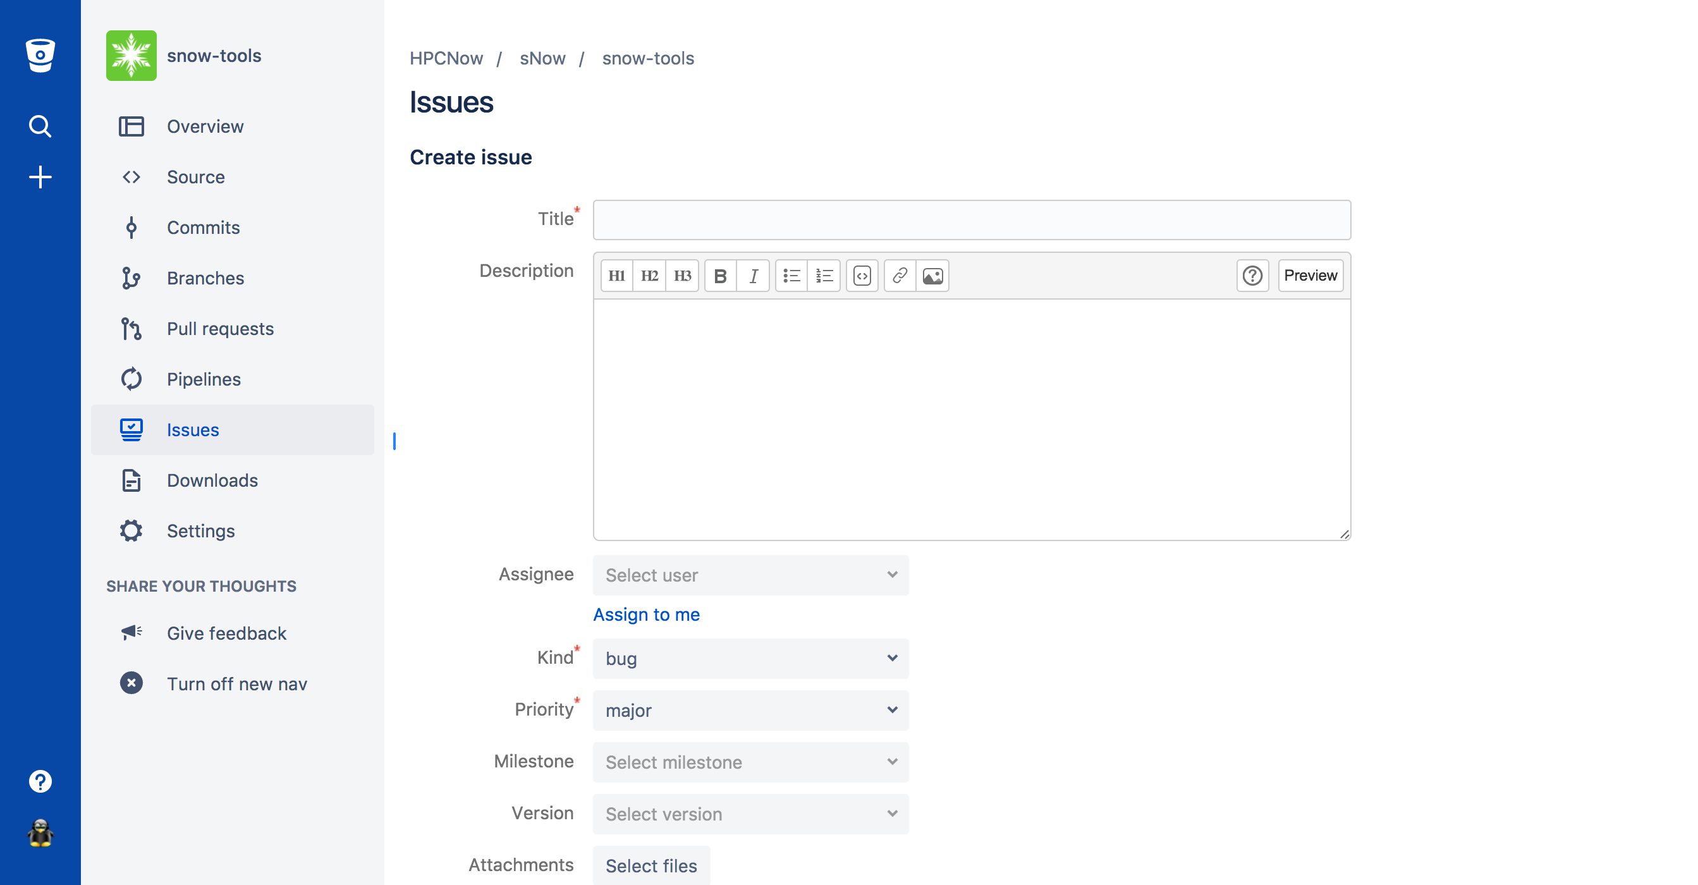Viewport: 1698px width, 885px height.
Task: Focus the Title input field
Action: 972,219
